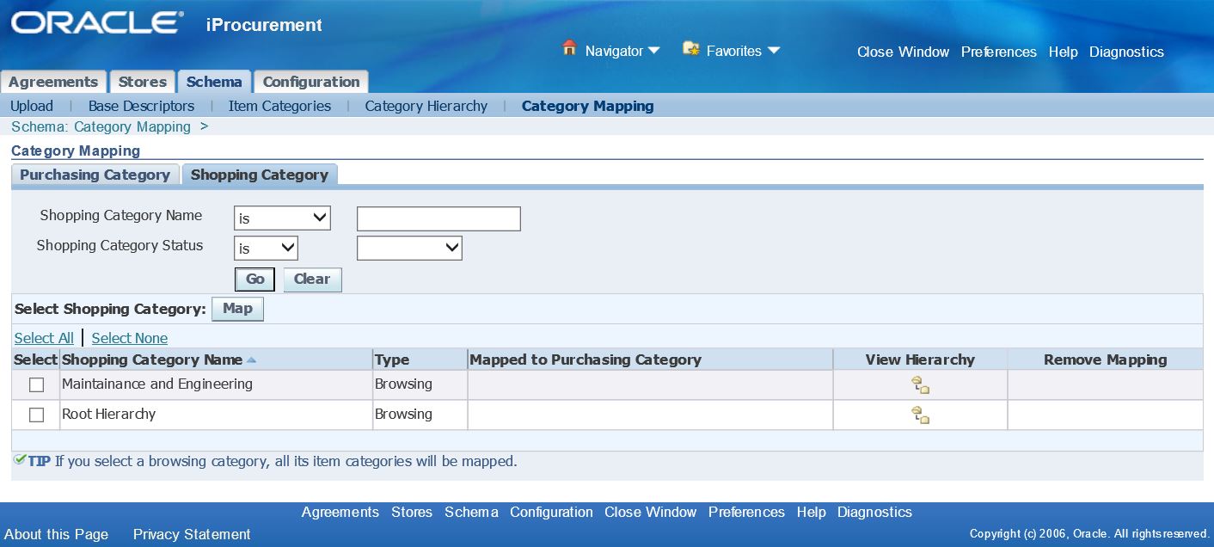Open Help in the header
1214x547 pixels.
1063,52
